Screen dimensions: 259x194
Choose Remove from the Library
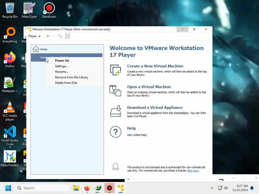click(x=72, y=77)
